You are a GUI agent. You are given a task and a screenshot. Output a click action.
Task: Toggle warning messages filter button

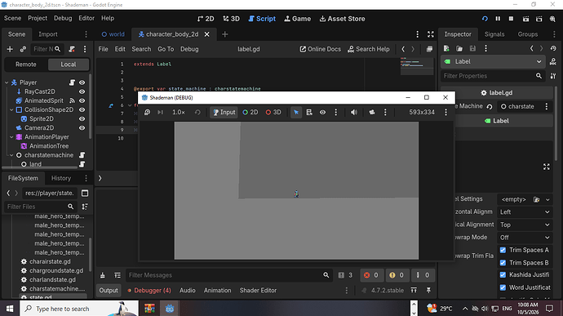(x=397, y=275)
